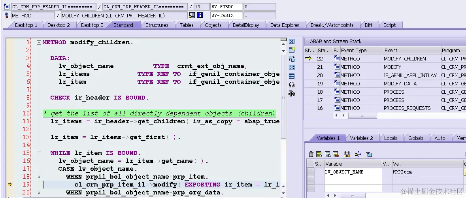Collapse the METHOD modify_children block at line 1
Viewport: 466px width, 198px height.
39,43
